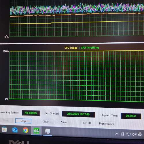Open volume control tray icon
144x144 pixels.
tap(134, 134)
